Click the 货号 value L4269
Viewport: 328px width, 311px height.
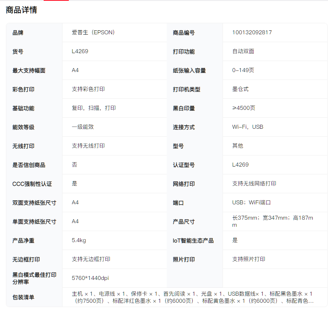pos(80,51)
